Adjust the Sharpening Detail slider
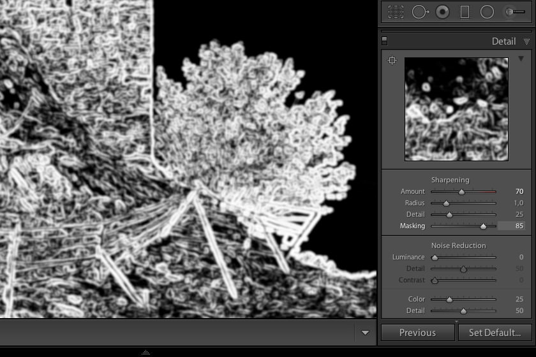 pos(449,215)
